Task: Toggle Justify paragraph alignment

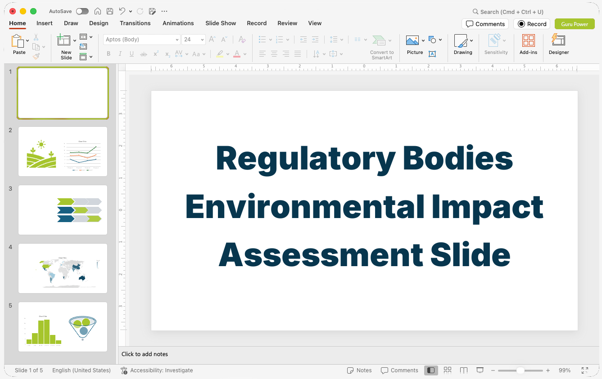Action: pos(297,54)
